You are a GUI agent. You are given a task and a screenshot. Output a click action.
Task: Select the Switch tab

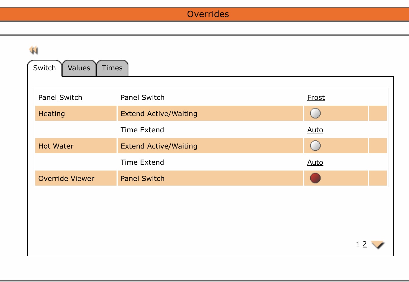44,68
